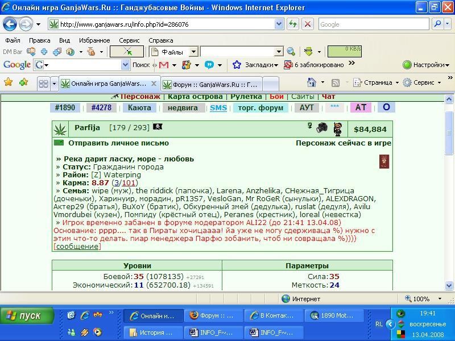Add to Favorites with green plus star icon
The width and height of the screenshot is (455, 341).
pos(23,82)
